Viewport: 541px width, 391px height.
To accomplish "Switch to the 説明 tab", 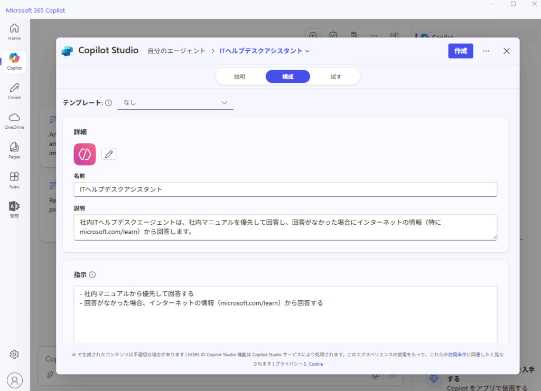I will coord(240,77).
